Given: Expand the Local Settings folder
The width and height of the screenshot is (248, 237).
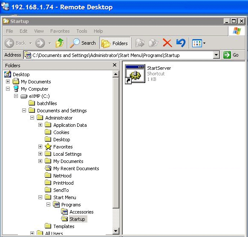Looking at the screenshot, I should (40, 154).
